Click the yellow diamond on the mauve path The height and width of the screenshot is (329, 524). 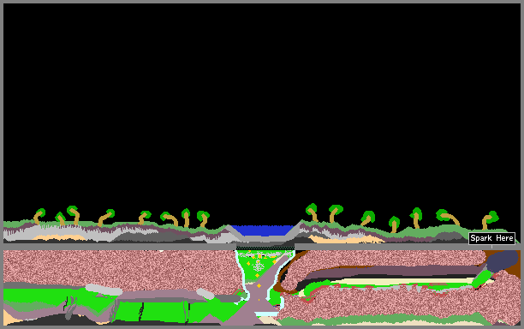point(259,286)
